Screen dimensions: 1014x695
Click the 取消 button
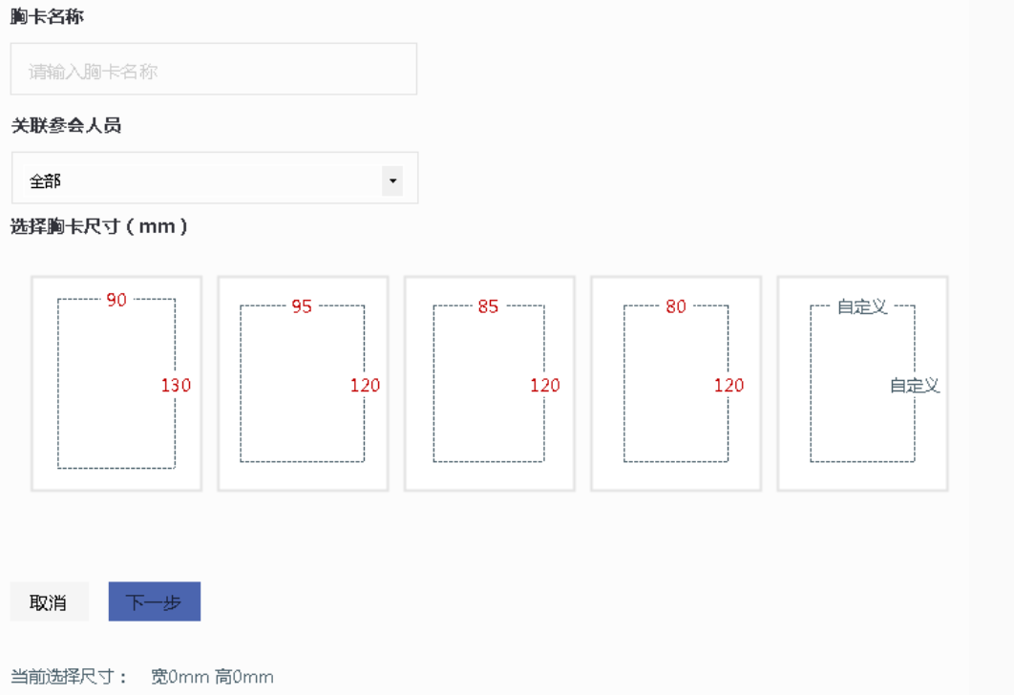(x=49, y=602)
